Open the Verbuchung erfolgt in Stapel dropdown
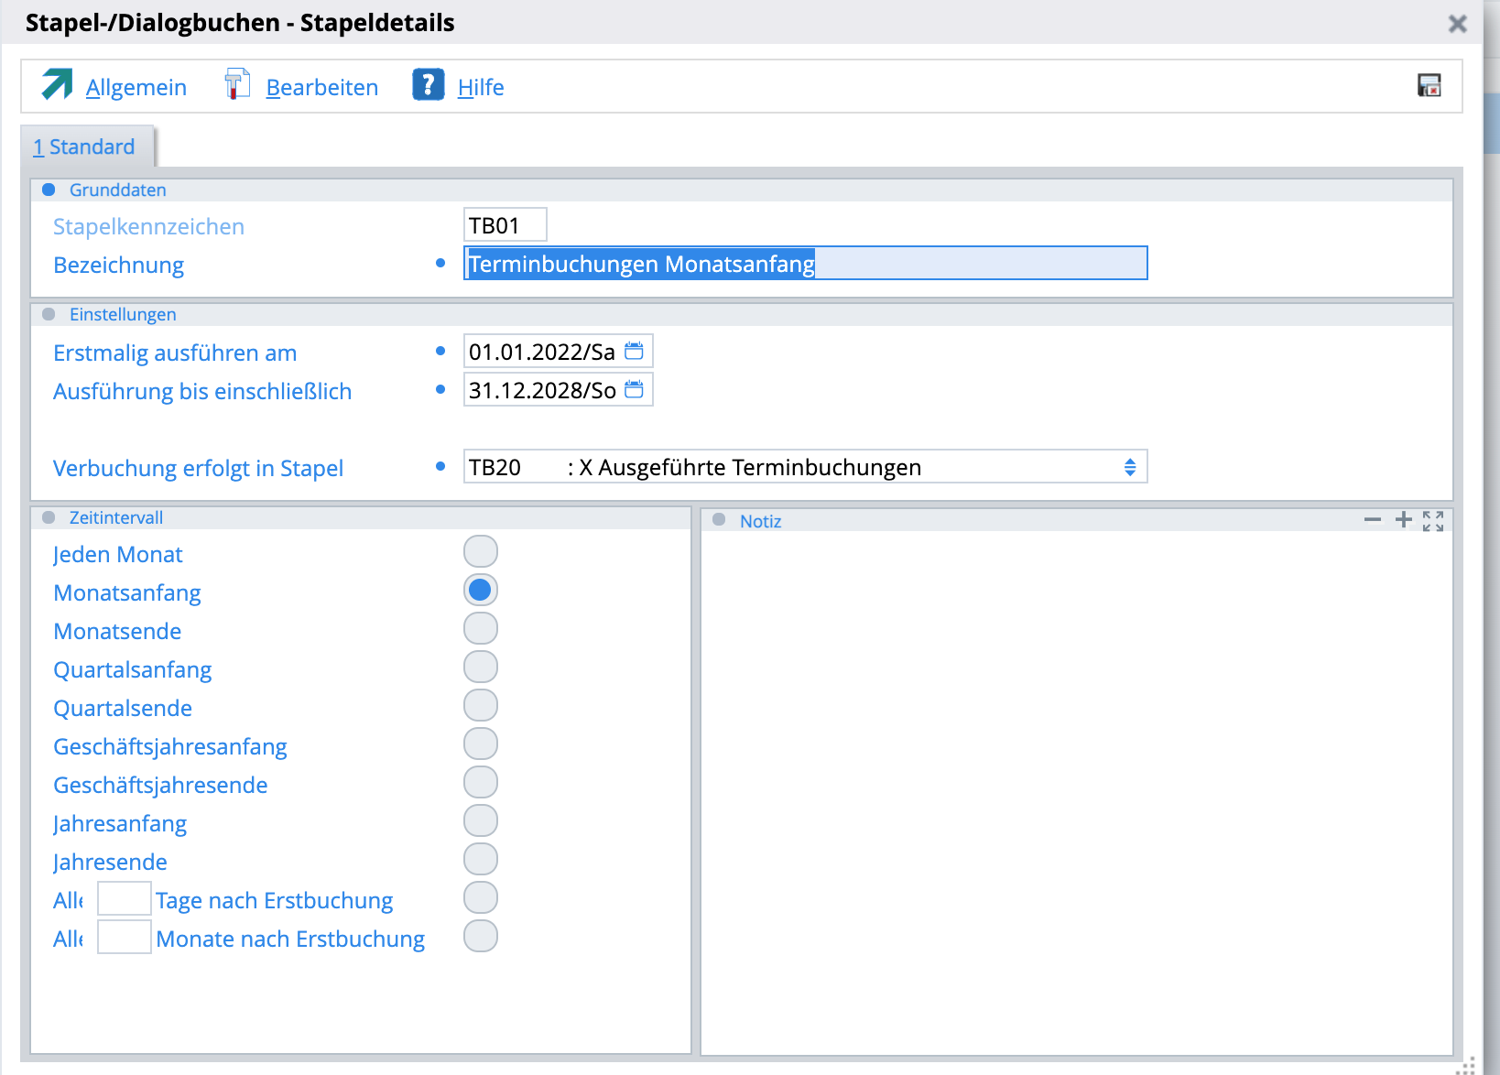 1129,467
